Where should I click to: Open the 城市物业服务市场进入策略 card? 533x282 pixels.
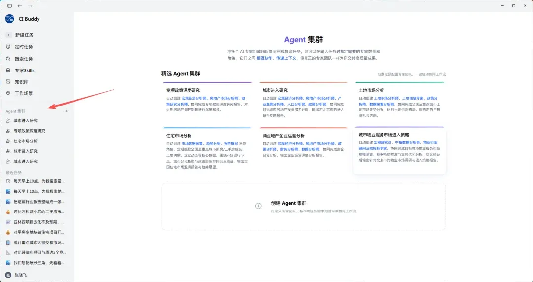coord(400,150)
